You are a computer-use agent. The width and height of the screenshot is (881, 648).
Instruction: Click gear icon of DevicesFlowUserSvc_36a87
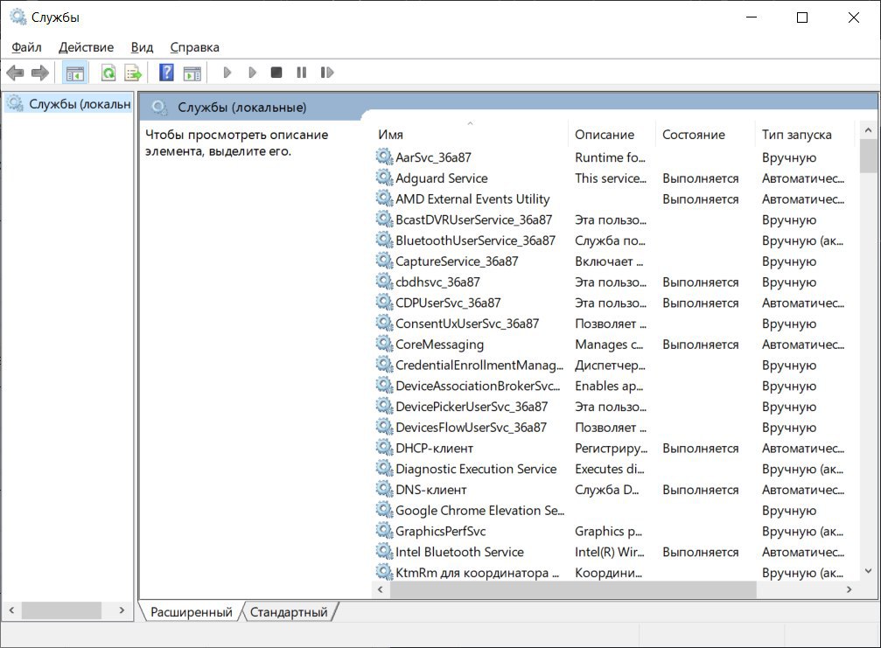click(x=384, y=428)
